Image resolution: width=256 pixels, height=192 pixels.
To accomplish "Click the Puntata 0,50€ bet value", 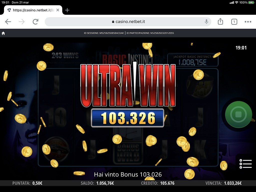I will (27, 183).
